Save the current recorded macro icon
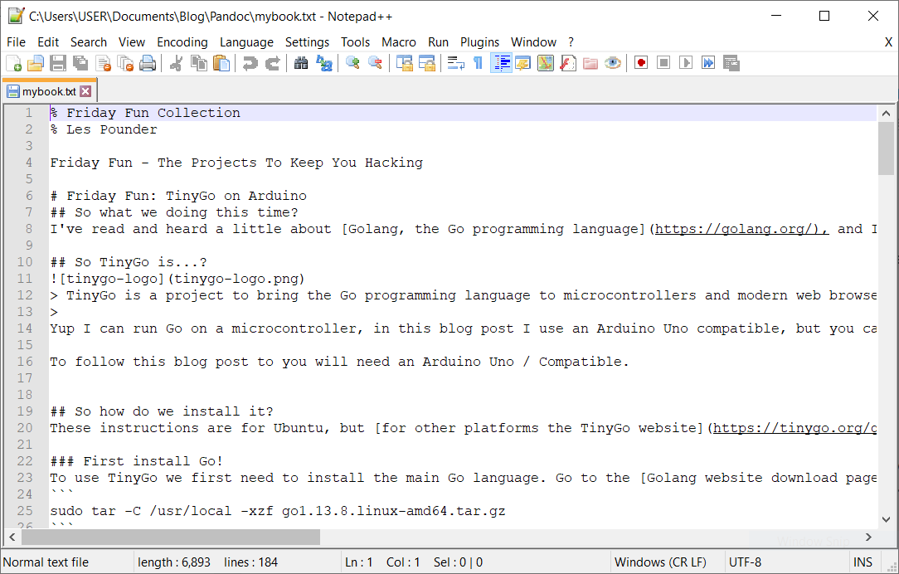 click(731, 62)
